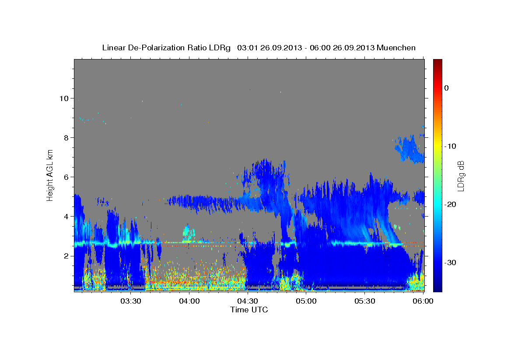Click the 'Height AGL km' axis label
The width and height of the screenshot is (525, 350).
tap(50, 175)
